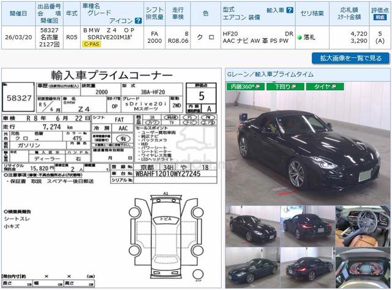Click the auction sheet car damage diagram
The image size is (392, 290).
(166, 237)
